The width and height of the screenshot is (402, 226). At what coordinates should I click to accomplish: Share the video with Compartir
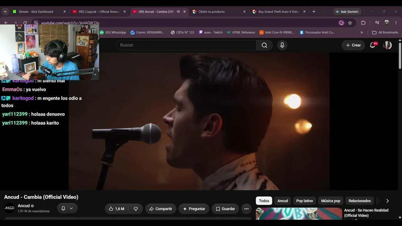161,209
